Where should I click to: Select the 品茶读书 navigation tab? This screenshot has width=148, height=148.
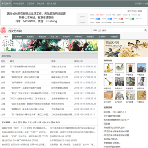coord(66,37)
